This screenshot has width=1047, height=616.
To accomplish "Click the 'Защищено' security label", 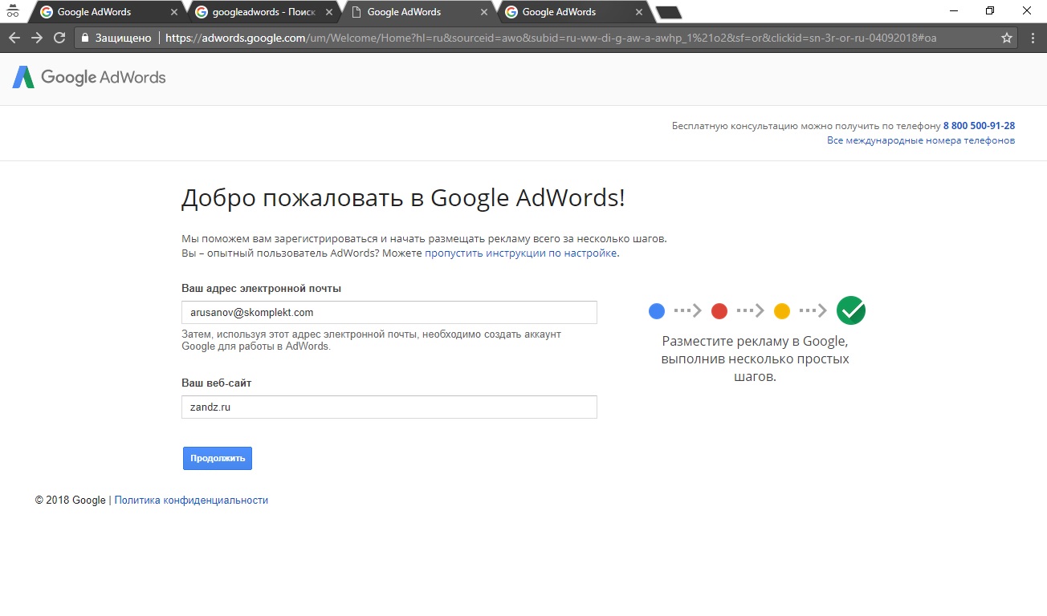I will (124, 38).
